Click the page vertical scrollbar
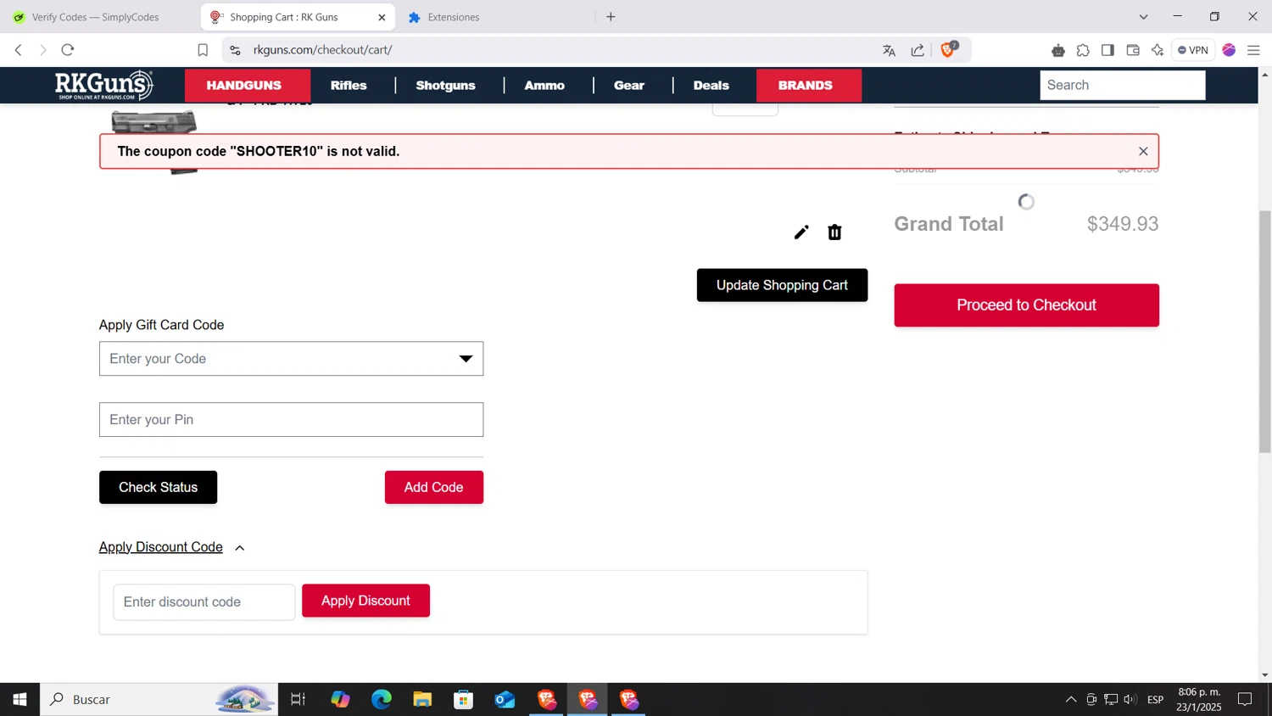This screenshot has height=716, width=1272. tap(1264, 331)
